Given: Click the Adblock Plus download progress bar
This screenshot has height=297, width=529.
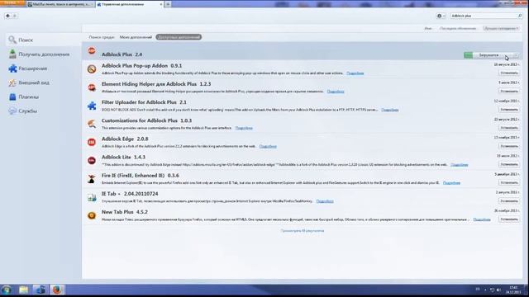Looking at the screenshot, I should [488, 55].
